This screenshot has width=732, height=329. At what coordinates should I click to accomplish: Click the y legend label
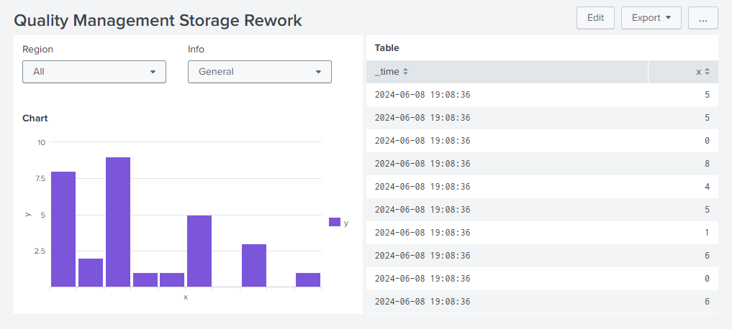(346, 223)
